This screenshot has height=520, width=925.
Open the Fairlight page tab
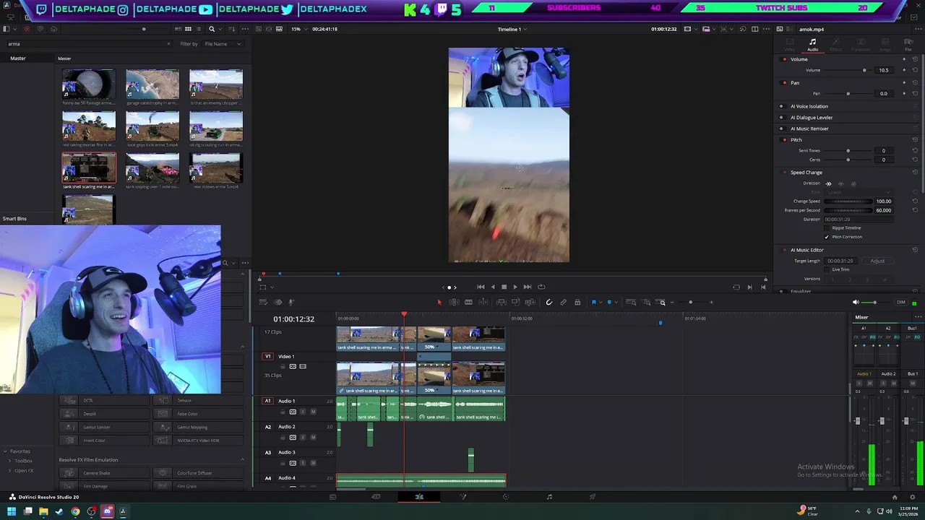click(x=549, y=497)
